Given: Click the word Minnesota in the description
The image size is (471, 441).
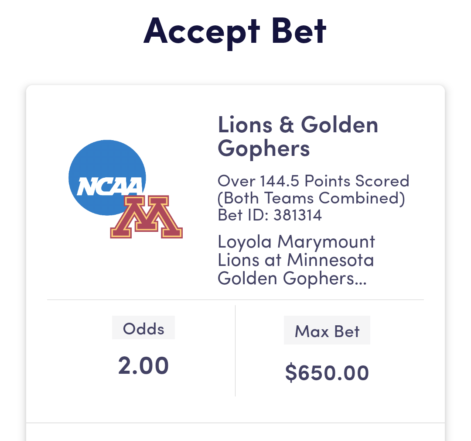Looking at the screenshot, I should 330,260.
